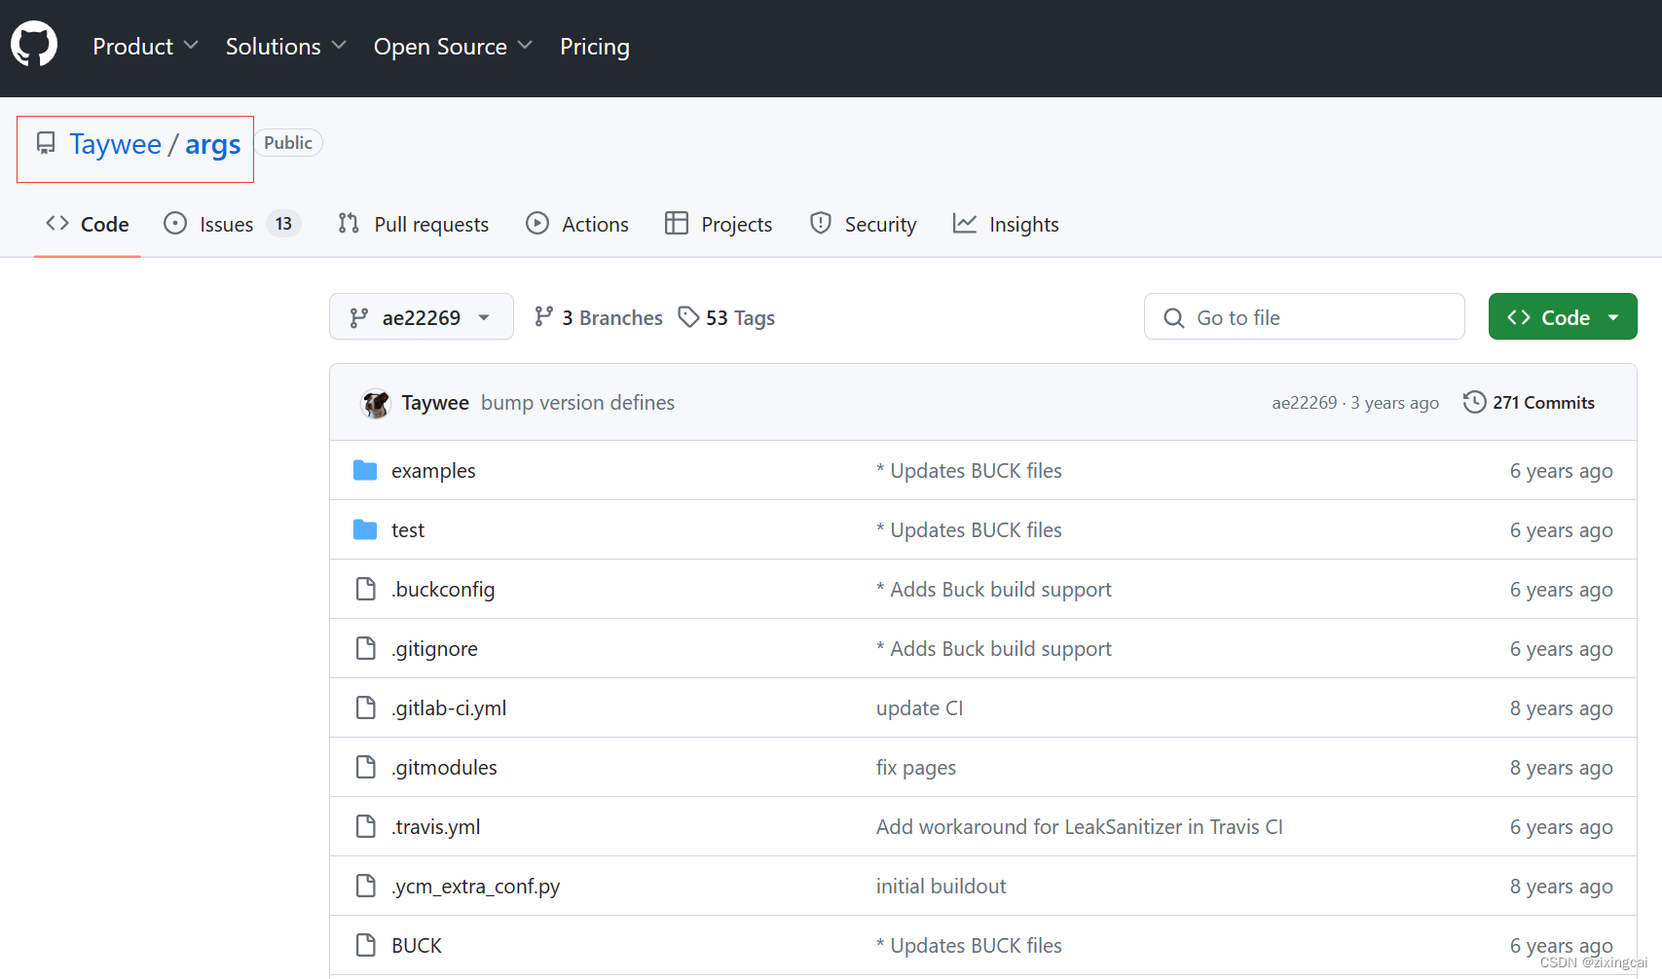Click the Issues circle icon
Screen dimensions: 1662x979
coord(175,224)
